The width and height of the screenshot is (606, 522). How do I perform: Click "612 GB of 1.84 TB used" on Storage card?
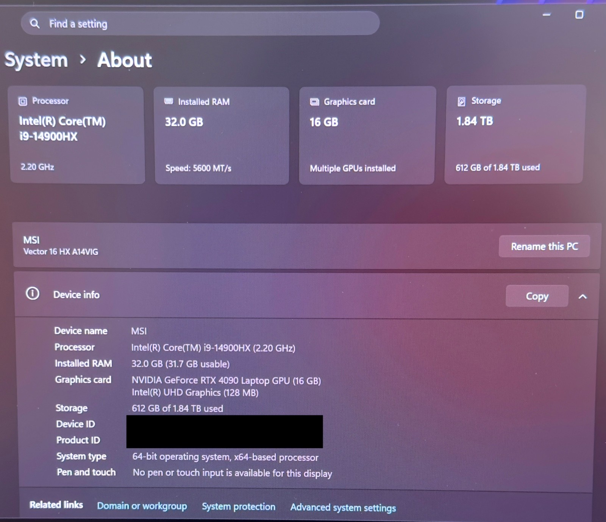tap(498, 168)
